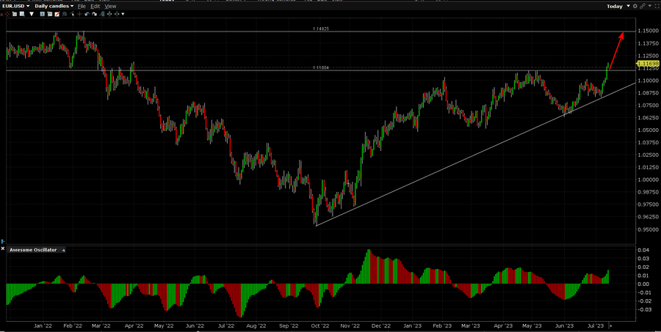Open the View menu
This screenshot has width=661, height=332.
coord(110,6)
